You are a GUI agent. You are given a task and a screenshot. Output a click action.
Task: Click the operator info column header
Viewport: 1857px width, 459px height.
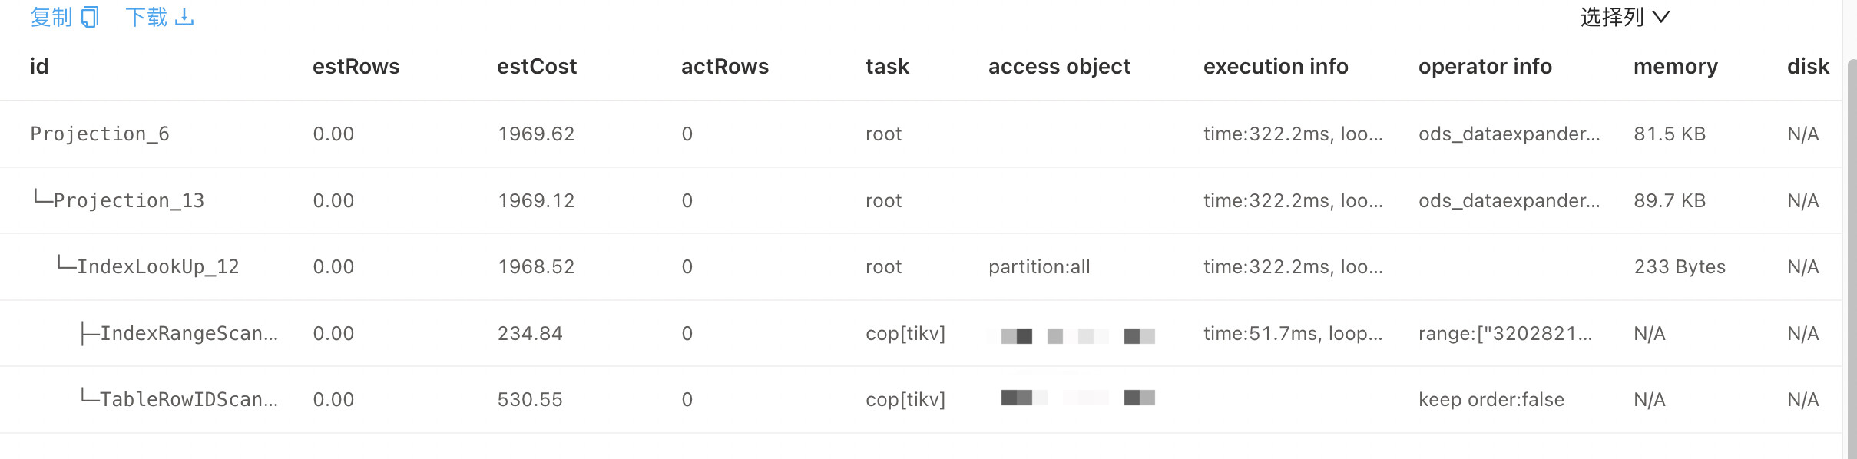(x=1485, y=67)
